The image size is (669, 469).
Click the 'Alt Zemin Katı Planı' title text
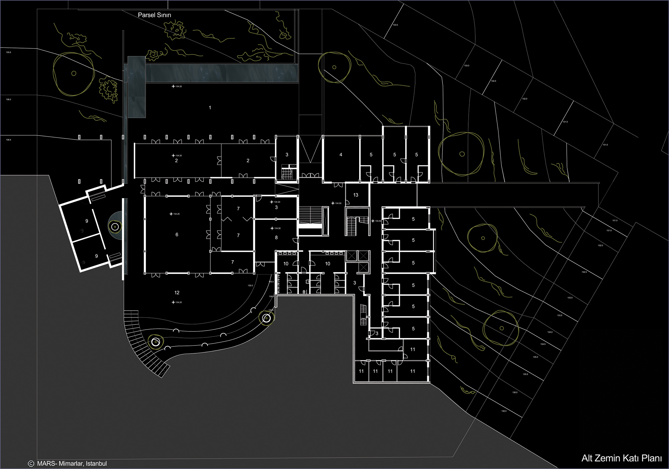(x=621, y=458)
